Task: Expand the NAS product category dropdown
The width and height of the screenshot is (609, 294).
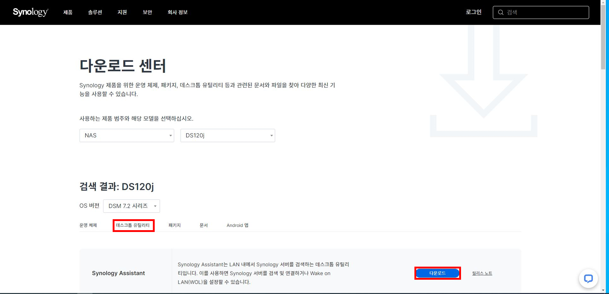Action: [x=127, y=135]
